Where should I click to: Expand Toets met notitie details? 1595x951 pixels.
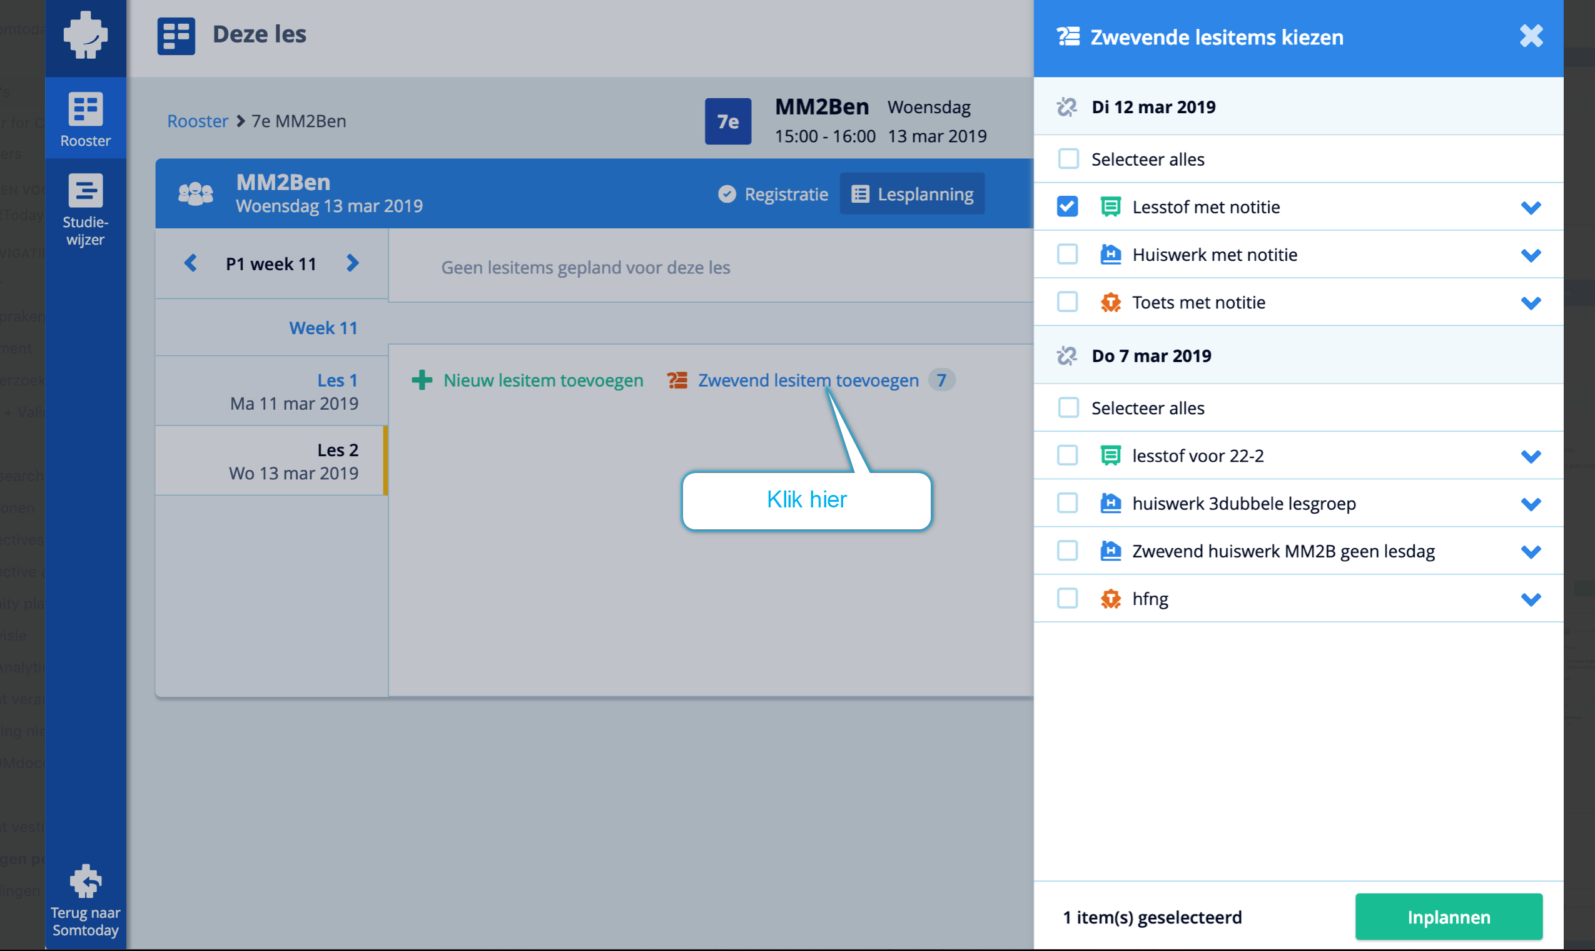[1531, 302]
